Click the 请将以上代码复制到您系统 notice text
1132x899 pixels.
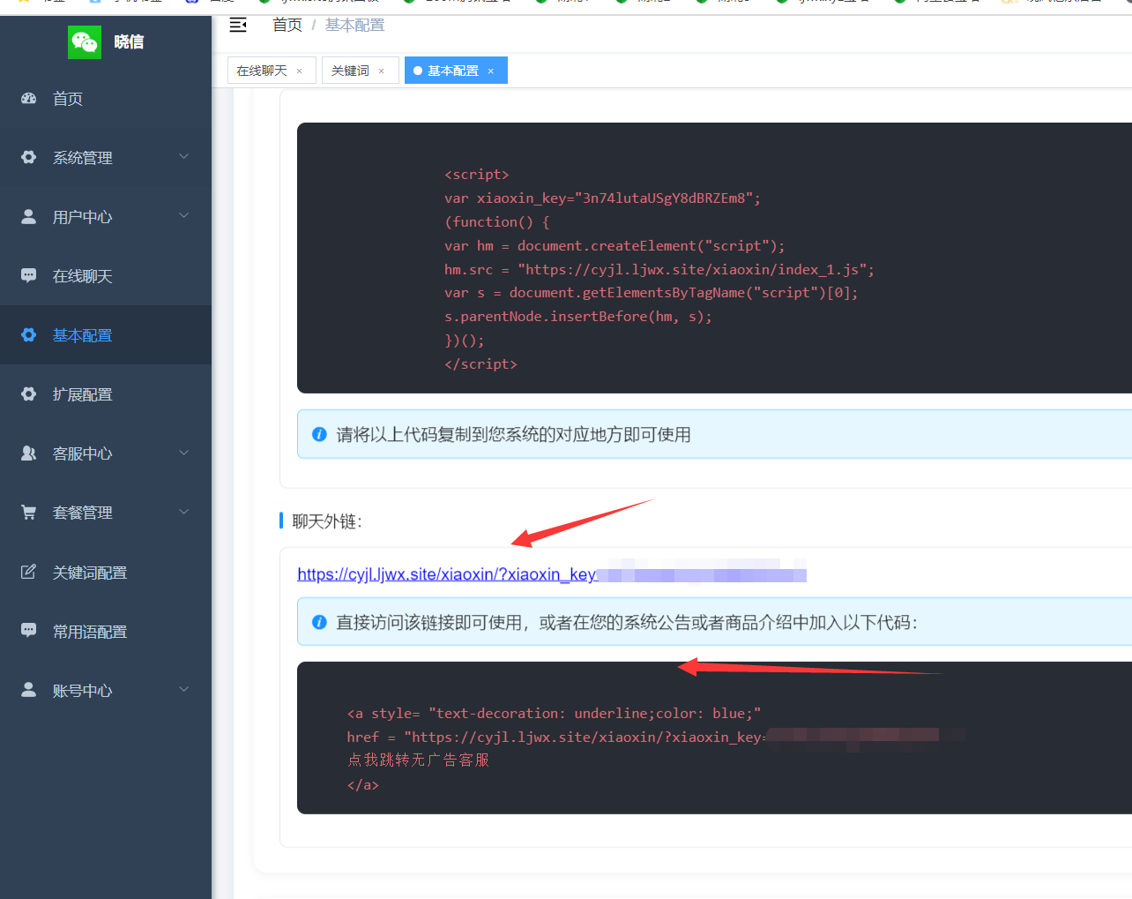[513, 434]
